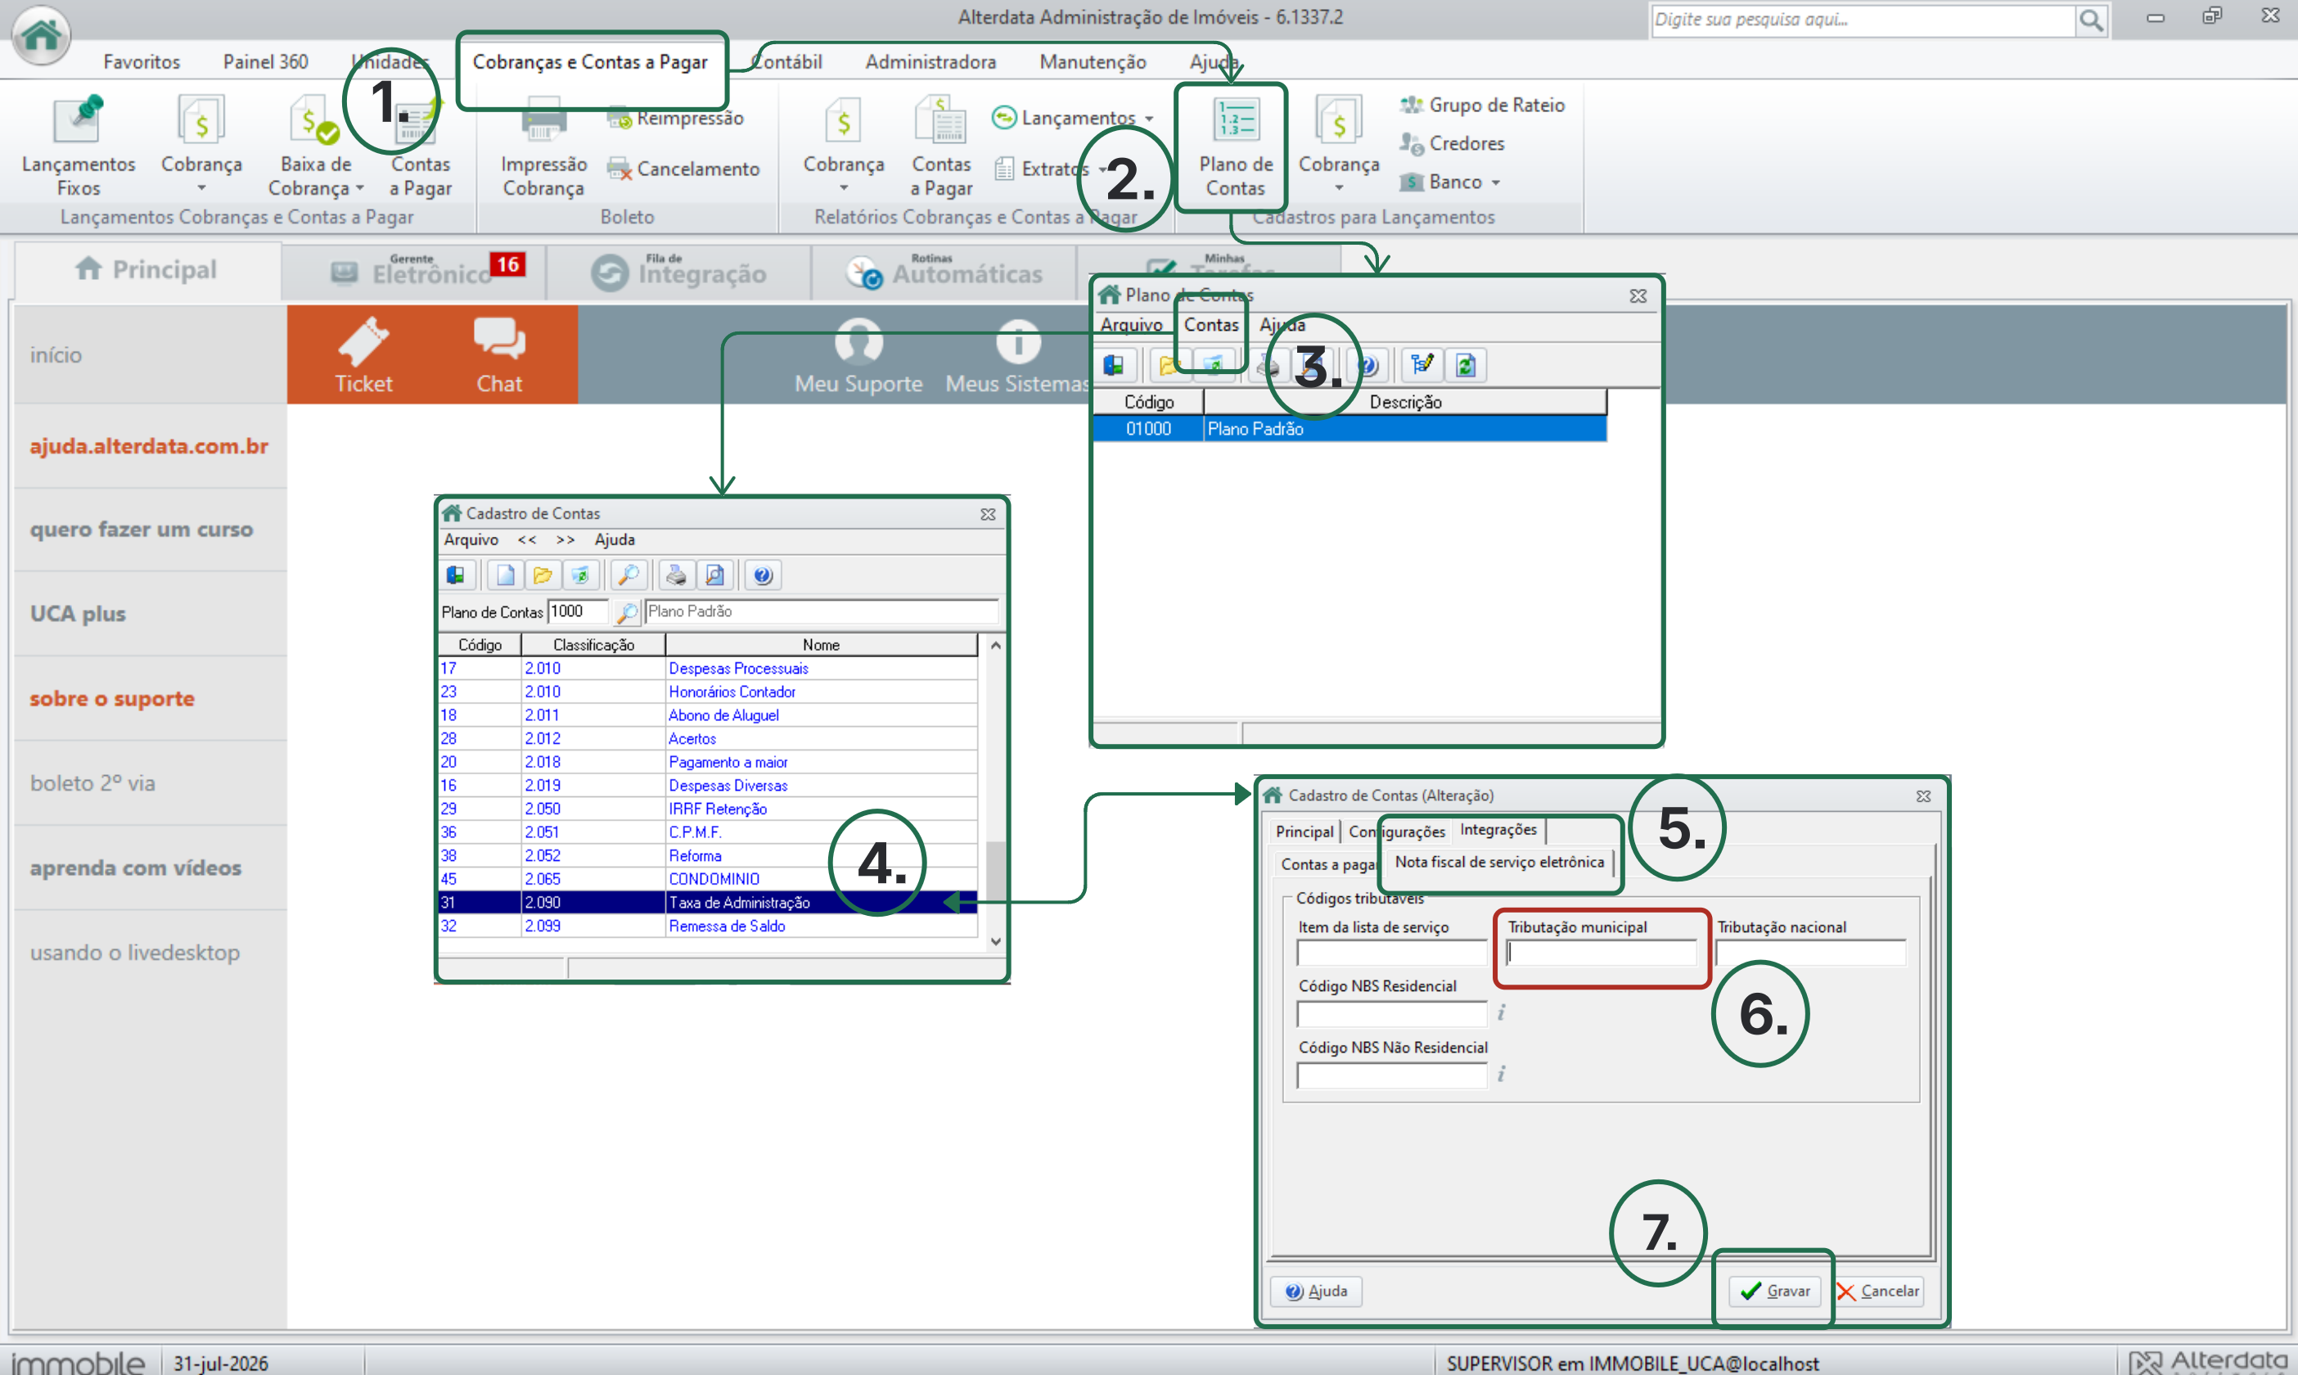Open Grupo de Rateio
The height and width of the screenshot is (1375, 2298).
(1482, 105)
